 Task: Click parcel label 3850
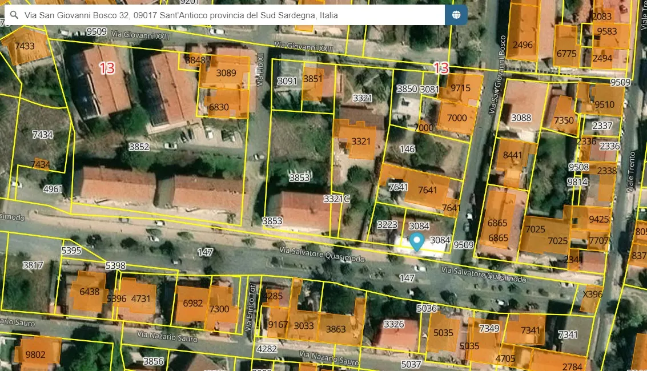click(407, 88)
